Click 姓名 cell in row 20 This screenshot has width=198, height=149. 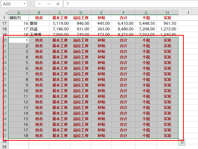[39, 40]
